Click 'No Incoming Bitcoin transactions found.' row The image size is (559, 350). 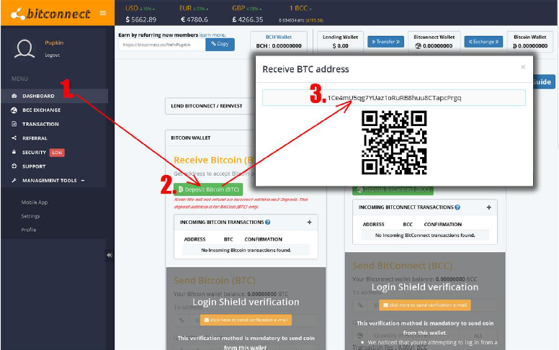[x=246, y=250]
